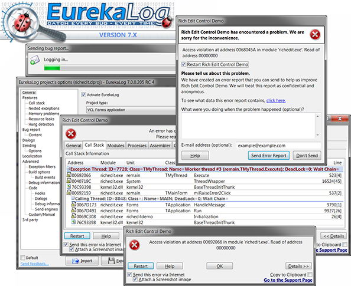Switch to the Modules tab
This screenshot has height=286, width=351.
click(x=116, y=146)
